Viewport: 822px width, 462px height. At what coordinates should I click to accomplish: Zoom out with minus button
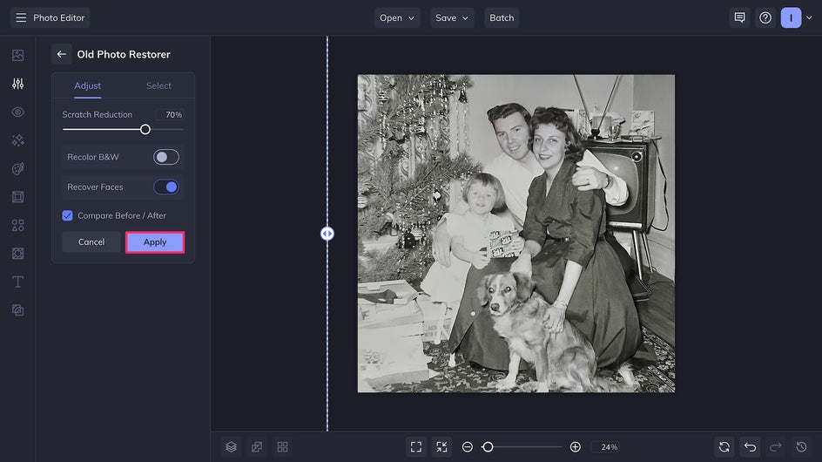tap(467, 447)
